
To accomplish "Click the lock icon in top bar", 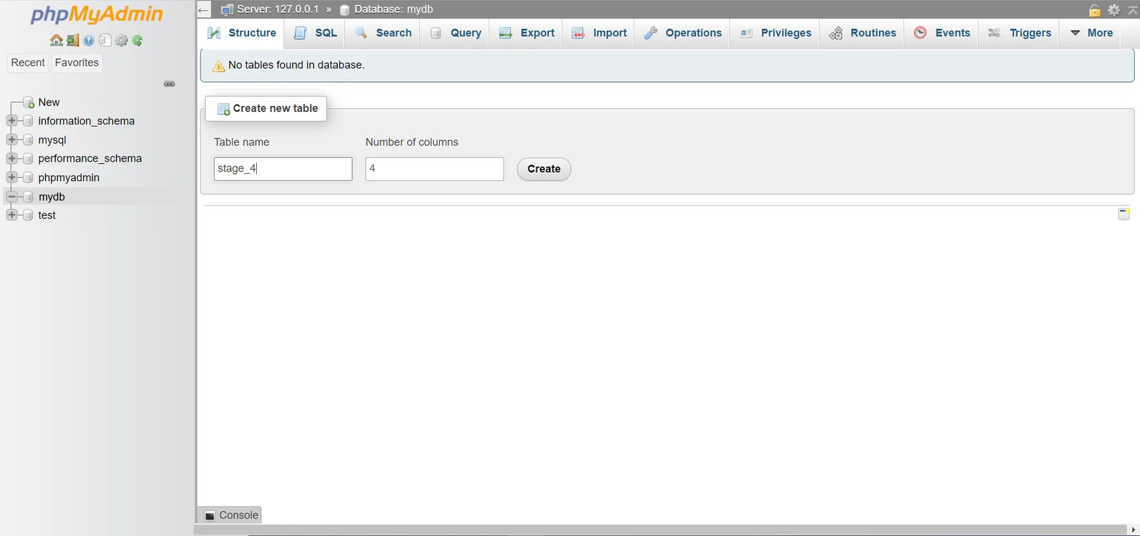I will coord(1094,10).
